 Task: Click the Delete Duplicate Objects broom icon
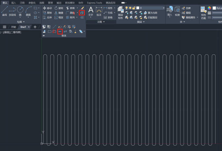coord(75,31)
